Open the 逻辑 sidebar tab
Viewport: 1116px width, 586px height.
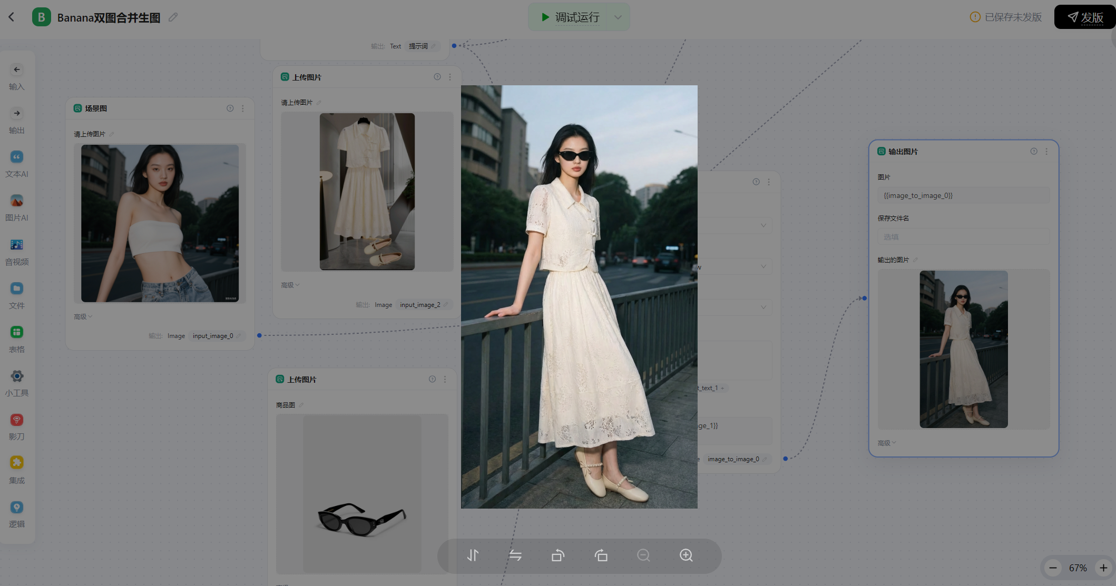pyautogui.click(x=17, y=513)
